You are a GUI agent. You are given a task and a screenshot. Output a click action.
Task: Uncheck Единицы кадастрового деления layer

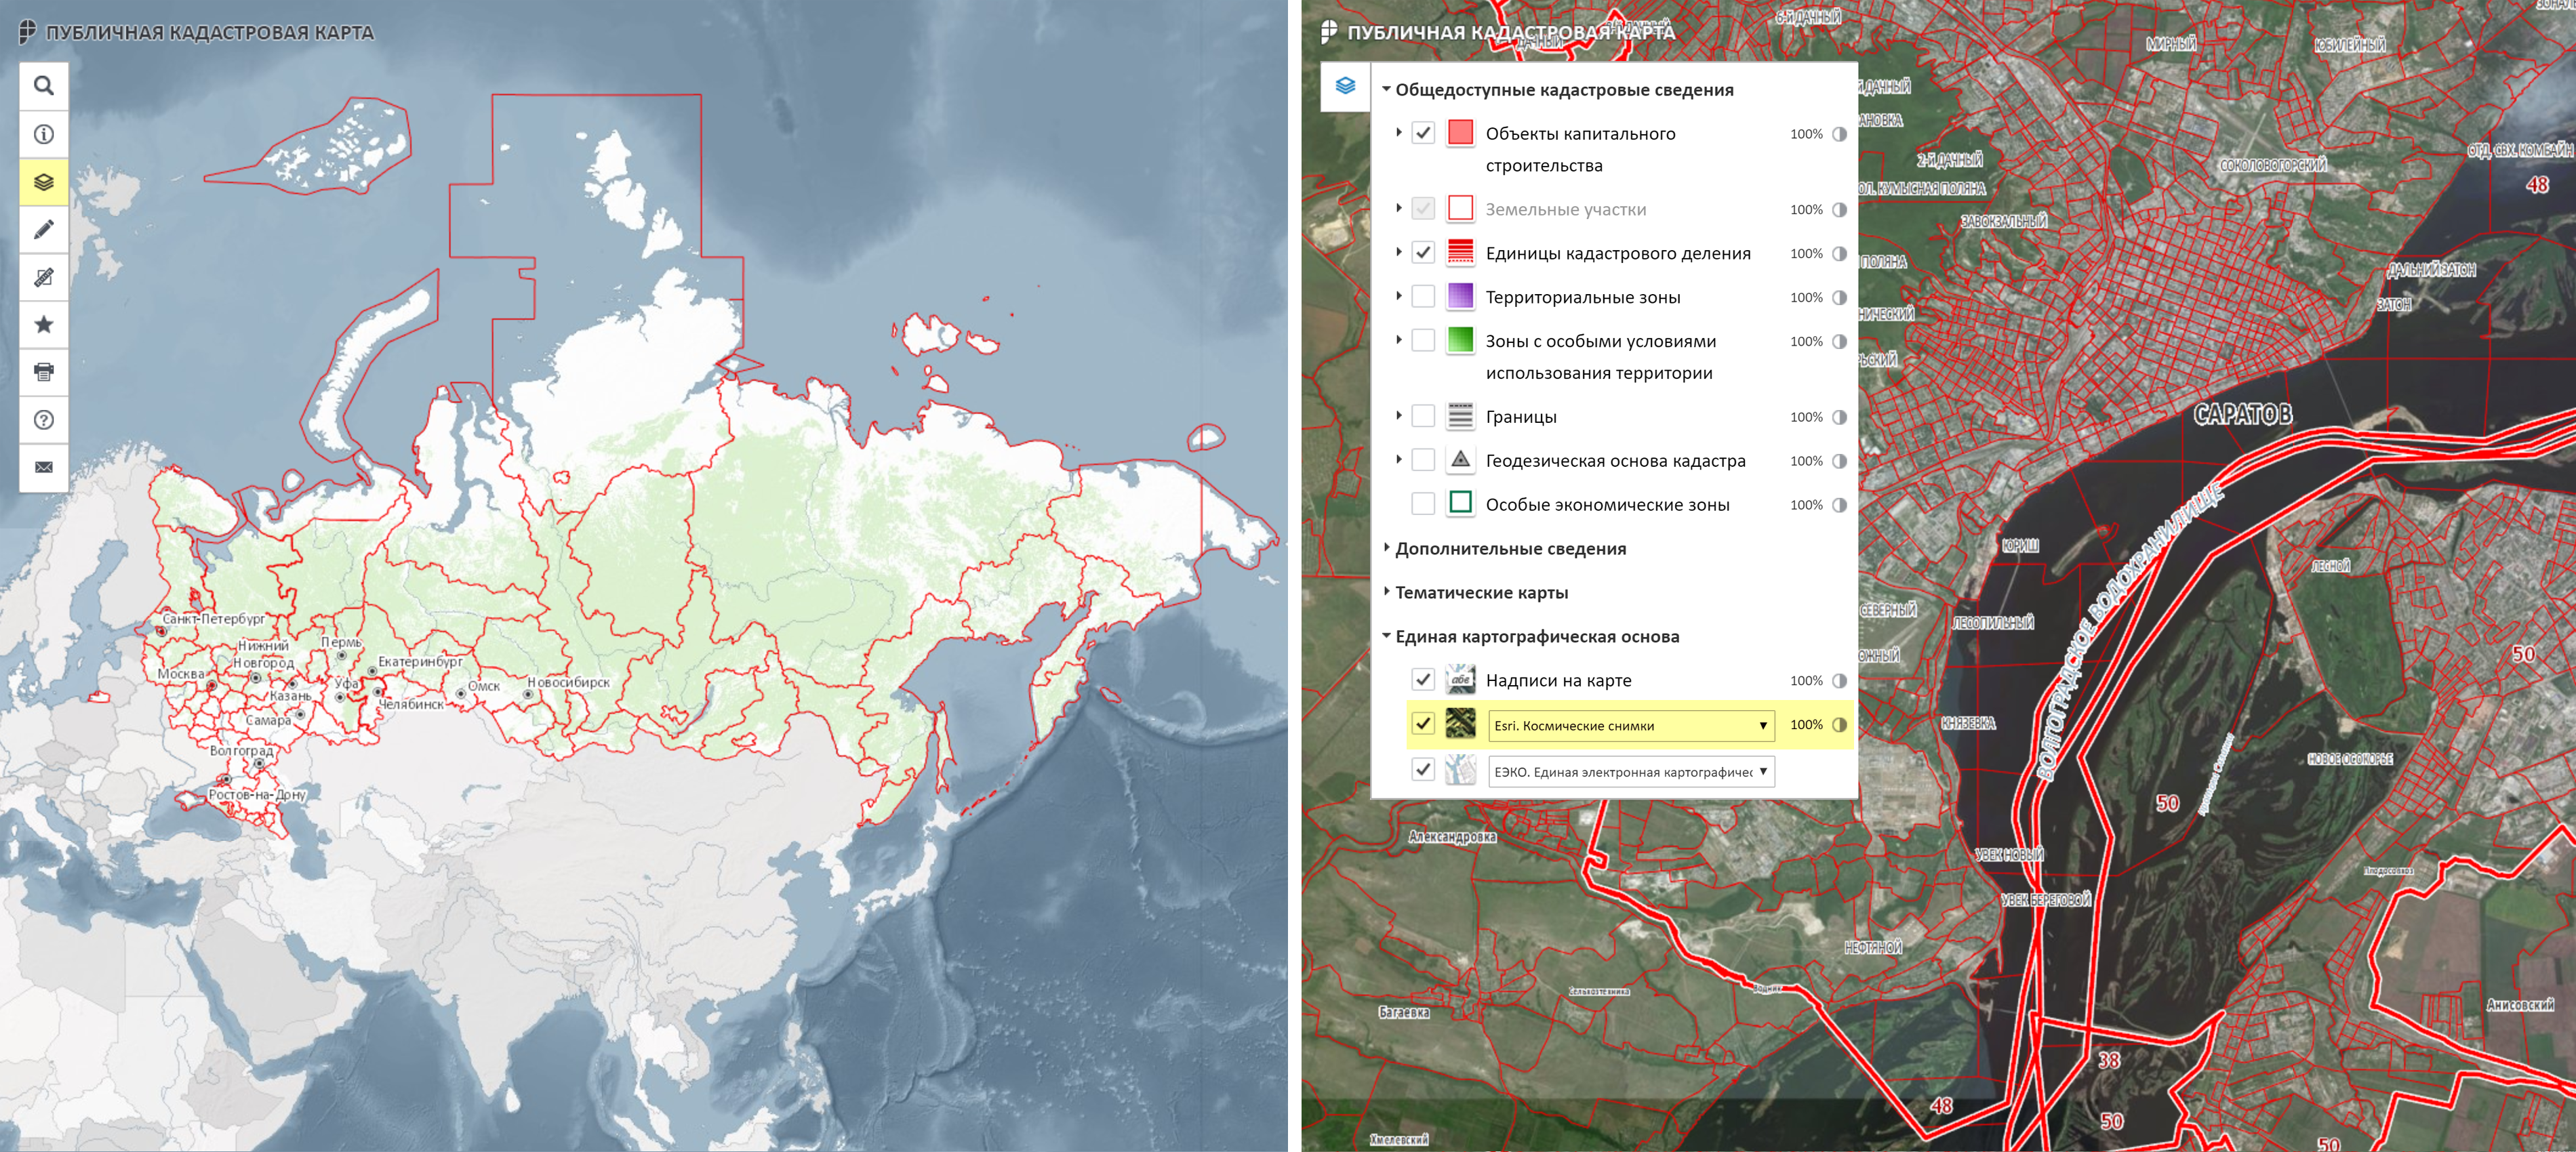1423,253
